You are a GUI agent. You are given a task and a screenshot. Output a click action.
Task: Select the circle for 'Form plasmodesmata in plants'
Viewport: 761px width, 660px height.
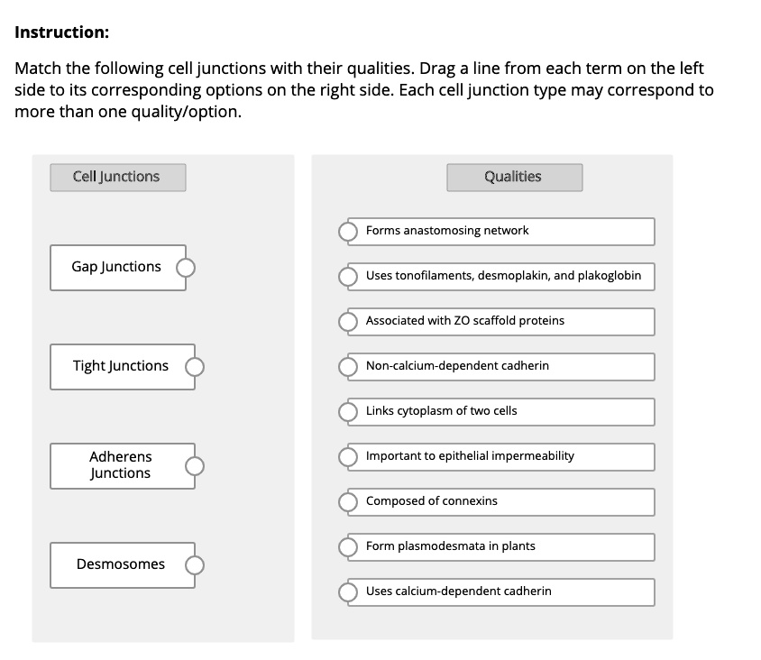point(347,547)
